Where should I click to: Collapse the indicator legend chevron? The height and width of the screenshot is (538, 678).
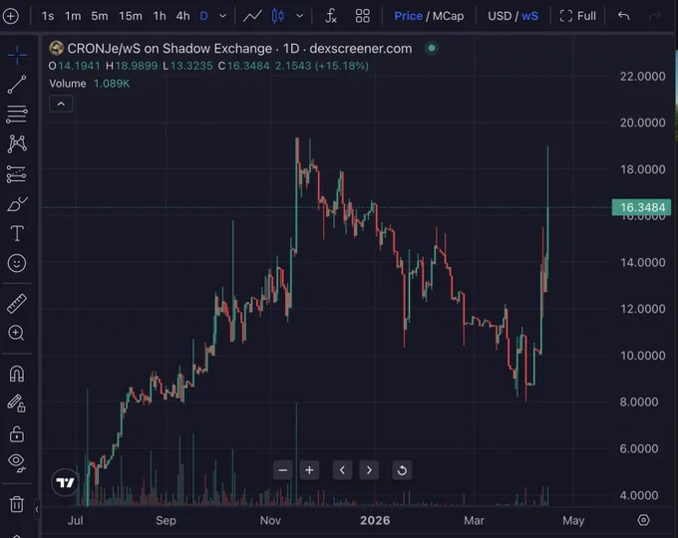pyautogui.click(x=61, y=105)
